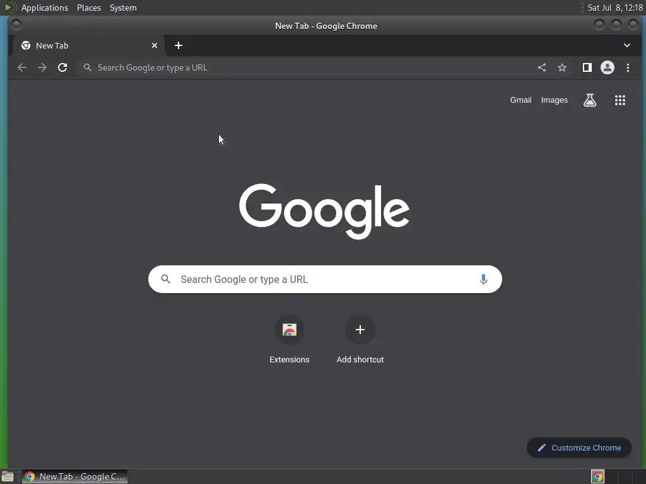The height and width of the screenshot is (484, 646).
Task: Open the Google apps grid
Action: (x=620, y=100)
